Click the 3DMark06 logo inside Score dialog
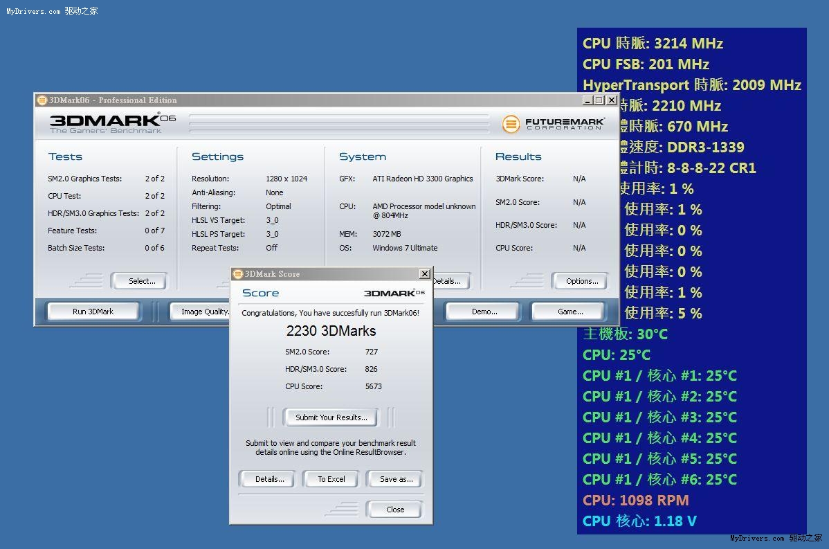The image size is (829, 549). (394, 293)
